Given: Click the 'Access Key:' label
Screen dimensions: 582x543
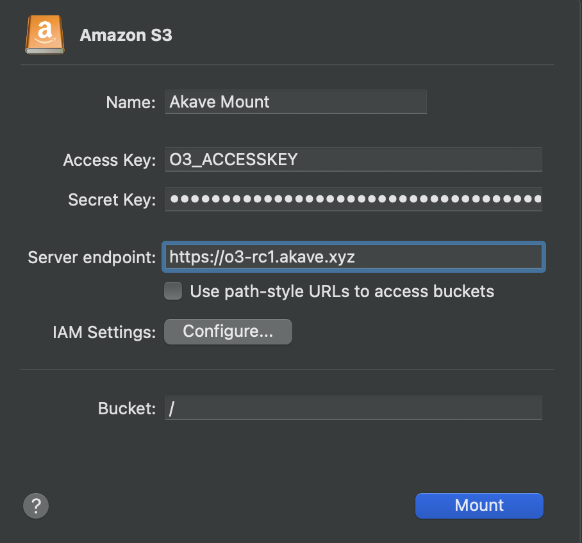Looking at the screenshot, I should pos(110,160).
